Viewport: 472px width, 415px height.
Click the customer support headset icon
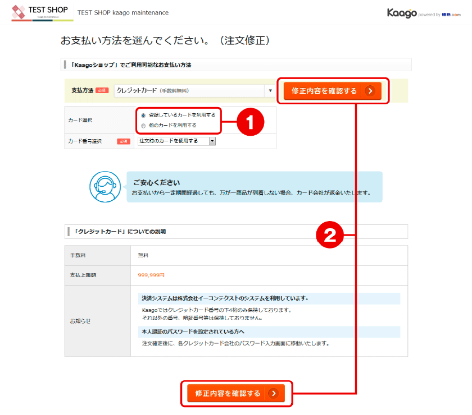pos(105,187)
